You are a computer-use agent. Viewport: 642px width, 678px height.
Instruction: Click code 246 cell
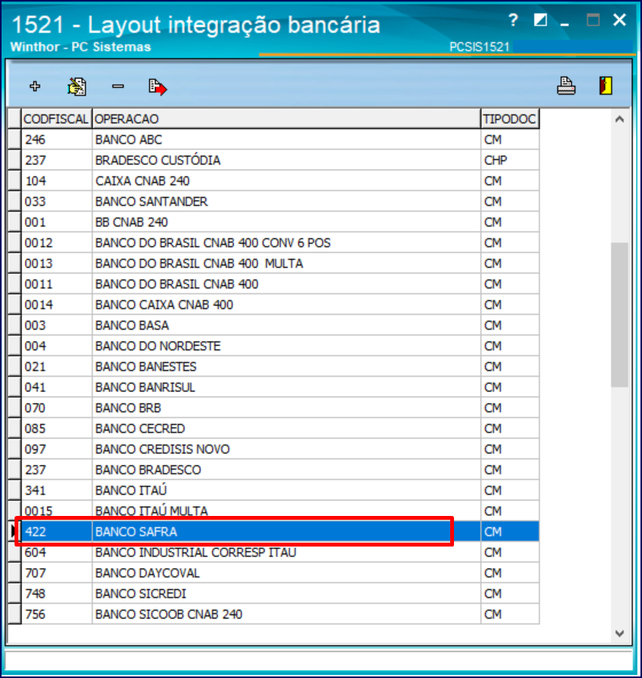pyautogui.click(x=57, y=140)
